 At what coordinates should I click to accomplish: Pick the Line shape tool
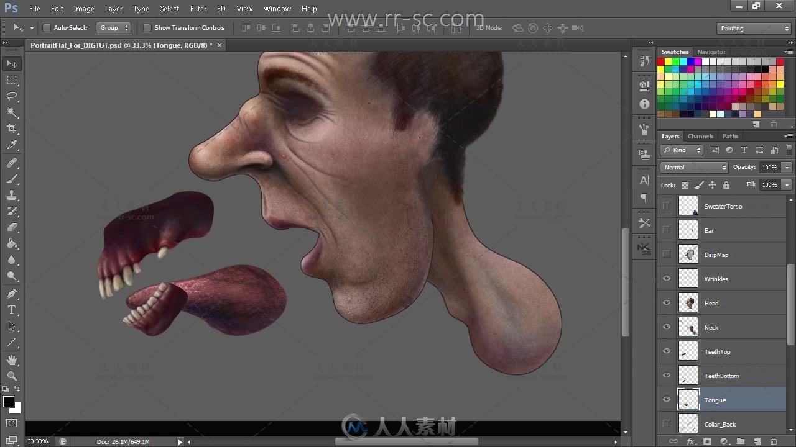pos(12,342)
